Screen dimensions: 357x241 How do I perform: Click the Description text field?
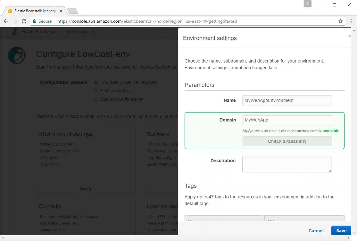point(287,163)
